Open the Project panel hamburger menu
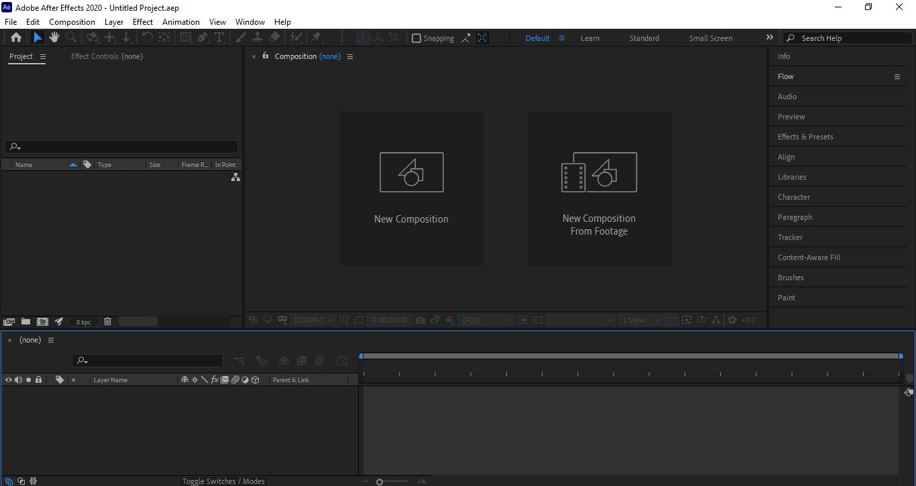This screenshot has height=486, width=916. pyautogui.click(x=43, y=57)
